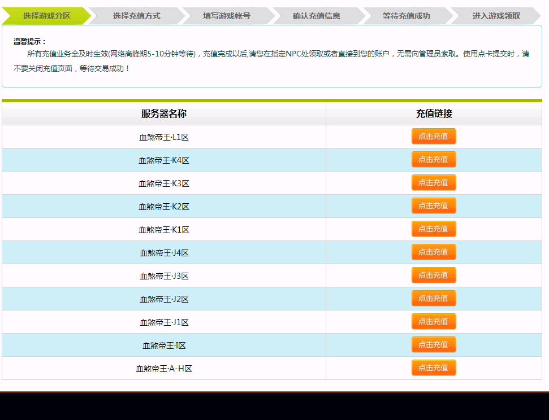Click the server name 血煞帝王·A-H区
This screenshot has height=420, width=549.
tap(164, 368)
